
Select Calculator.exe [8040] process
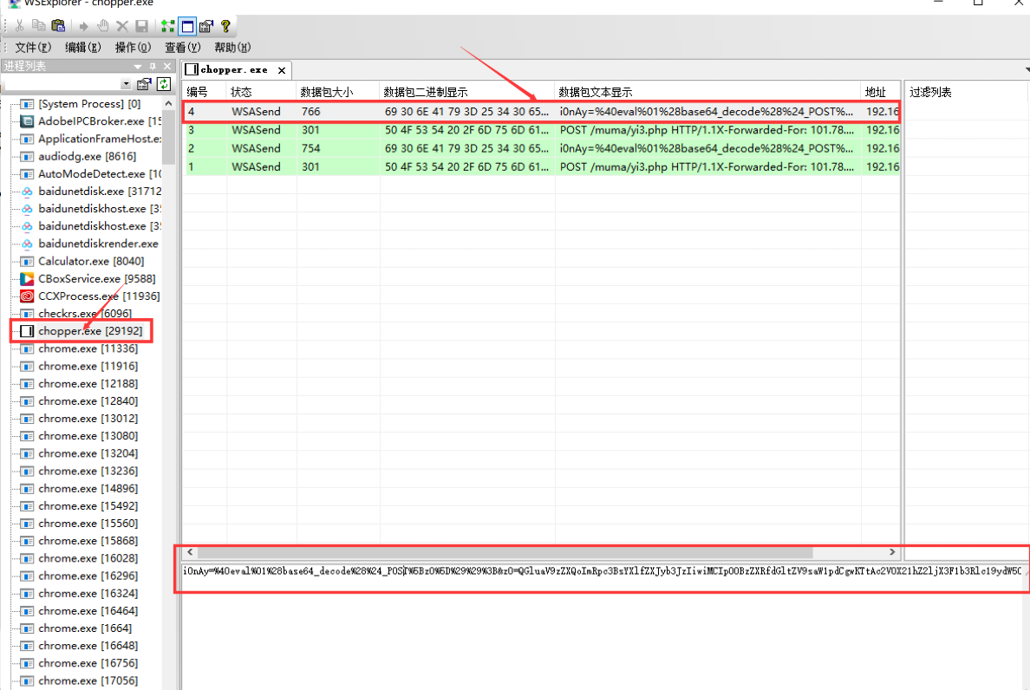pos(91,261)
